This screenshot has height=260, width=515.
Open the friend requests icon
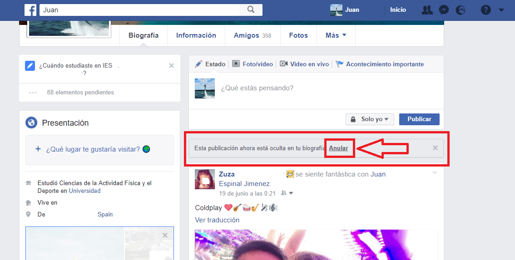[427, 10]
